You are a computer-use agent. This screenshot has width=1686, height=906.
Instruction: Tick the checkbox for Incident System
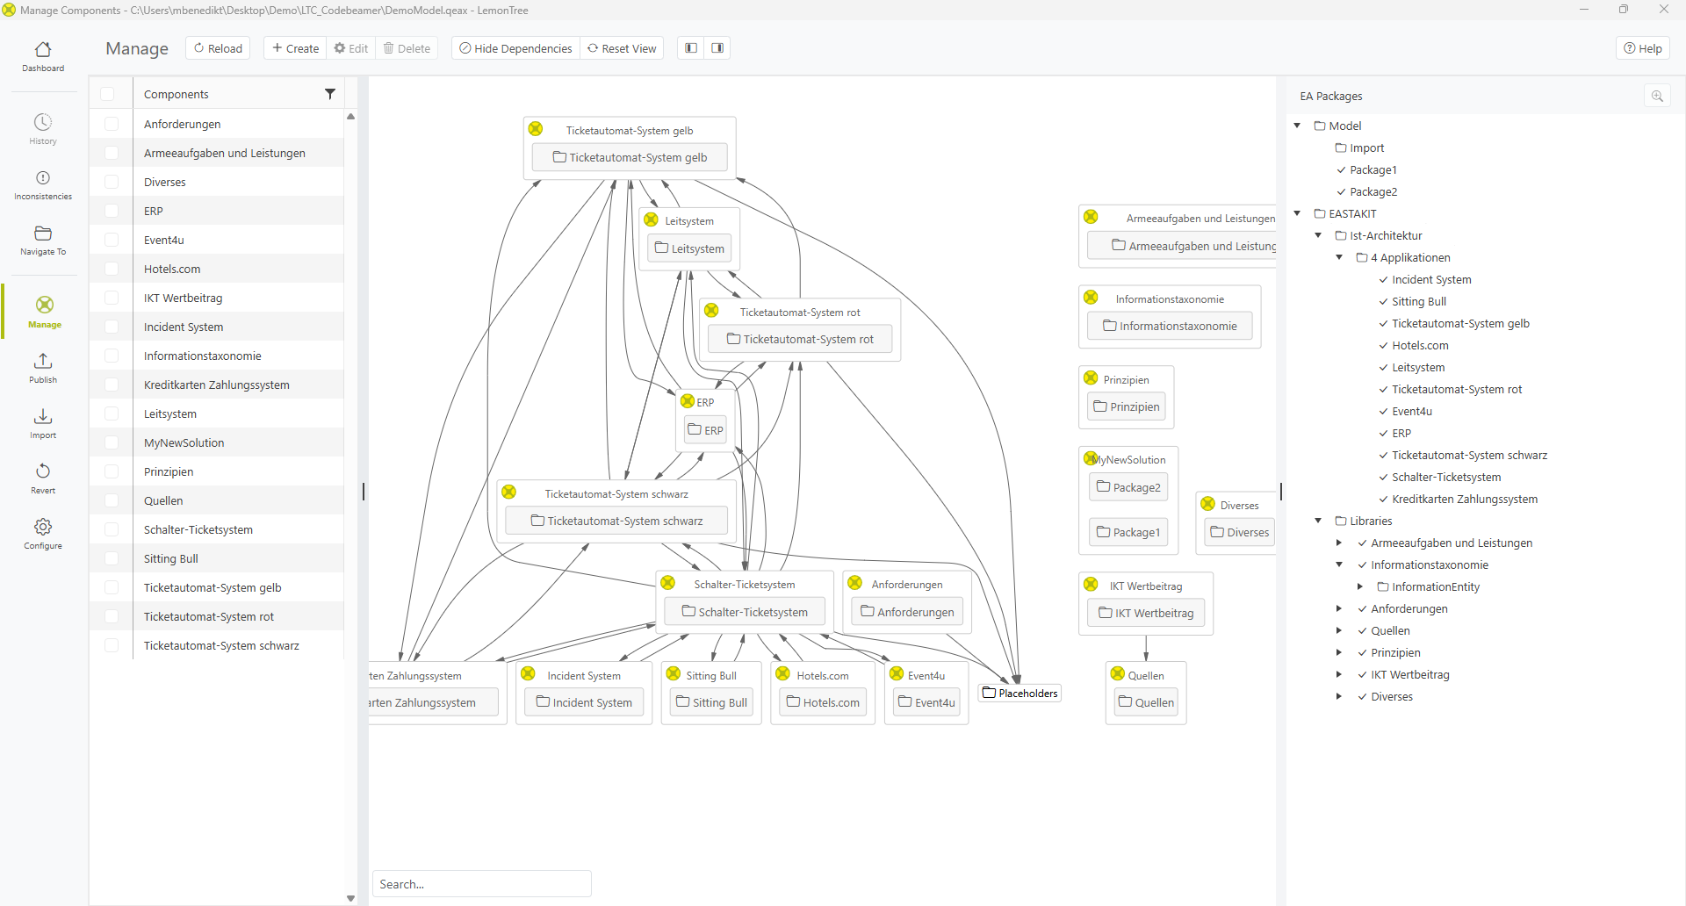click(112, 327)
